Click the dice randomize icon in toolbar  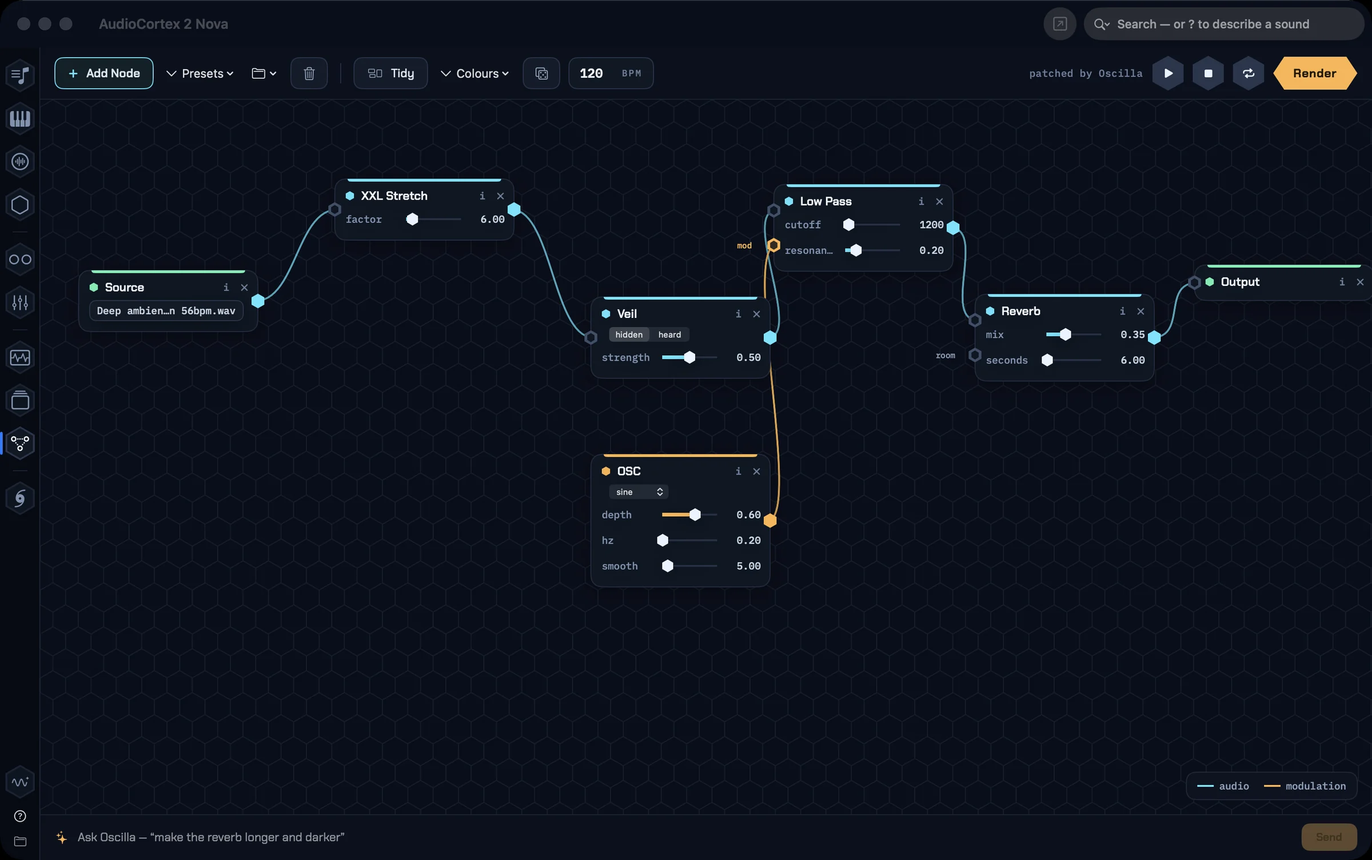[541, 73]
